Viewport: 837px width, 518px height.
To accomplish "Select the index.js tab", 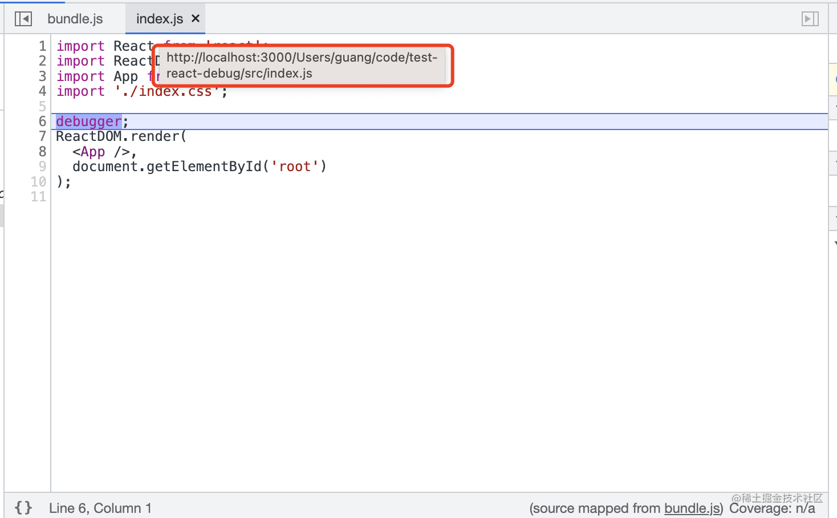I will point(160,19).
